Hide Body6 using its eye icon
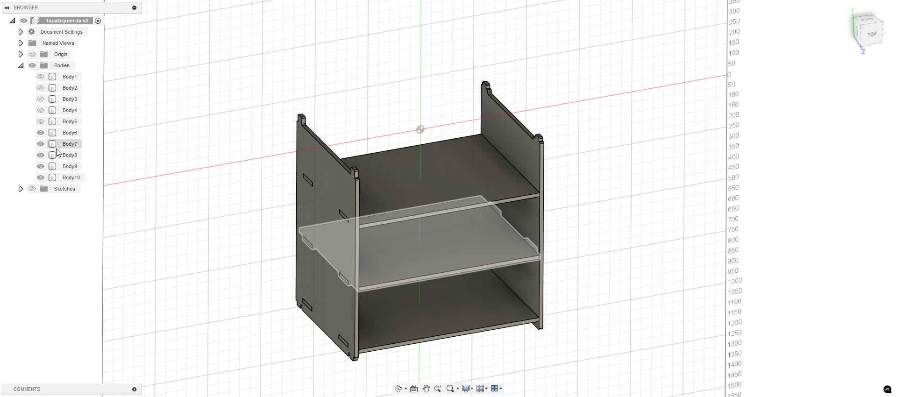Viewport: 897px width, 397px height. [x=41, y=133]
